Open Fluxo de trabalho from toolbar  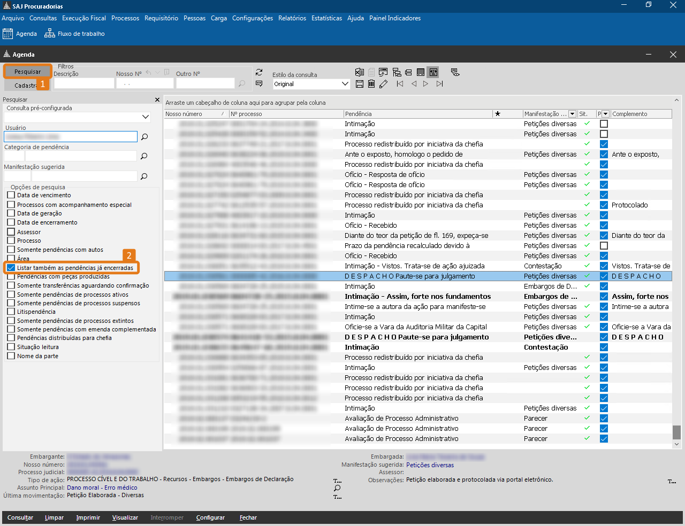point(74,34)
